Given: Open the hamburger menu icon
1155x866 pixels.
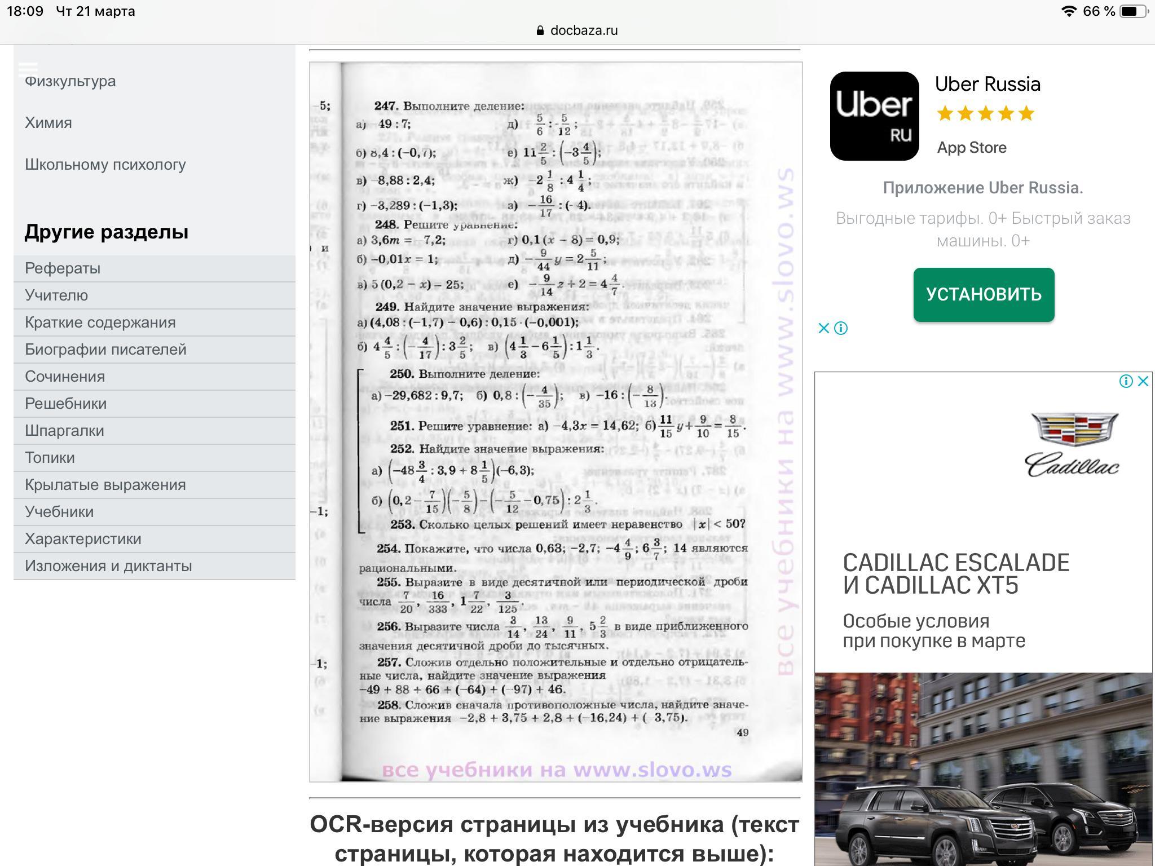Looking at the screenshot, I should tap(28, 69).
